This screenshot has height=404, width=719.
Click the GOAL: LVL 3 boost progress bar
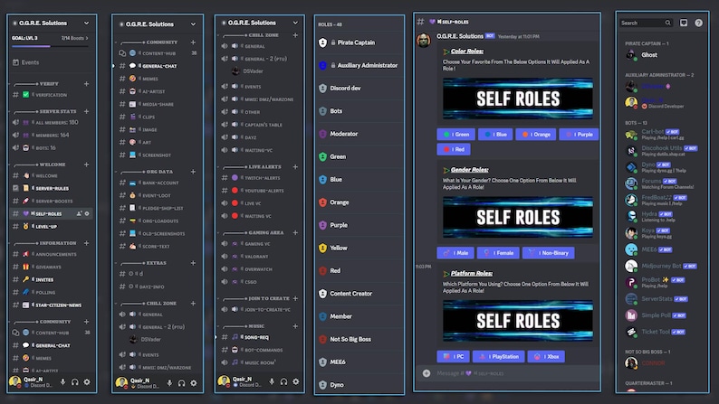coord(51,46)
